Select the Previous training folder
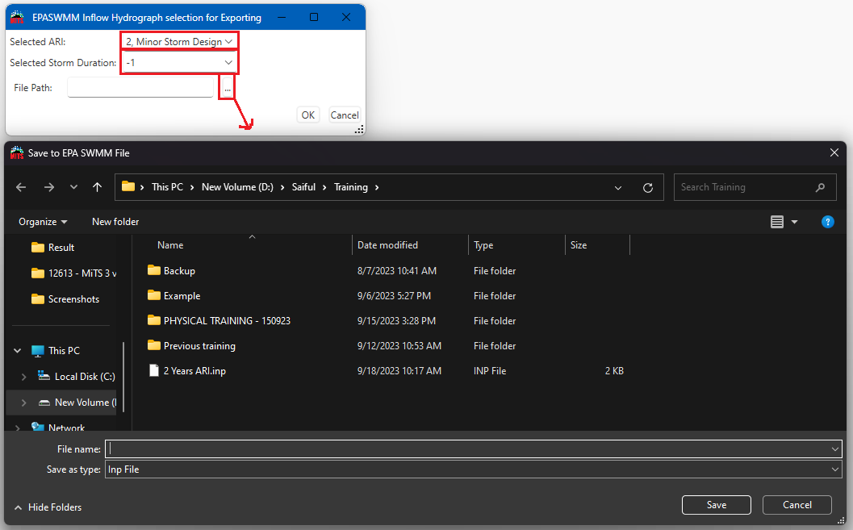Screen dimensions: 853x530 coord(199,346)
